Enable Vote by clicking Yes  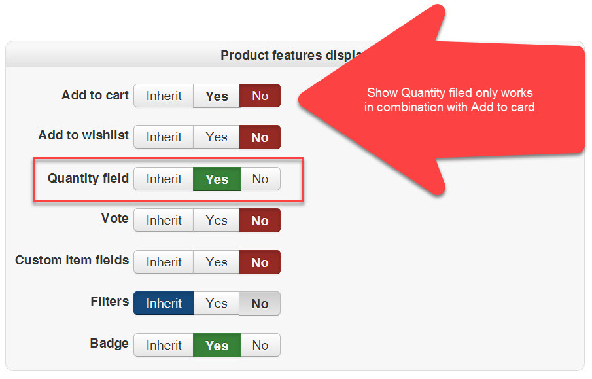point(217,221)
